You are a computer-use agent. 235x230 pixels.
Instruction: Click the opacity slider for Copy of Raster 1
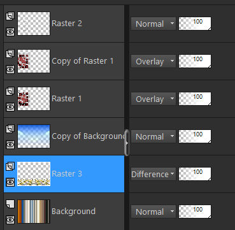tap(195, 61)
